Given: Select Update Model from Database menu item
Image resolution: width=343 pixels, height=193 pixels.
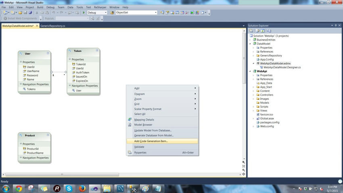Looking at the screenshot, I should coord(162,130).
